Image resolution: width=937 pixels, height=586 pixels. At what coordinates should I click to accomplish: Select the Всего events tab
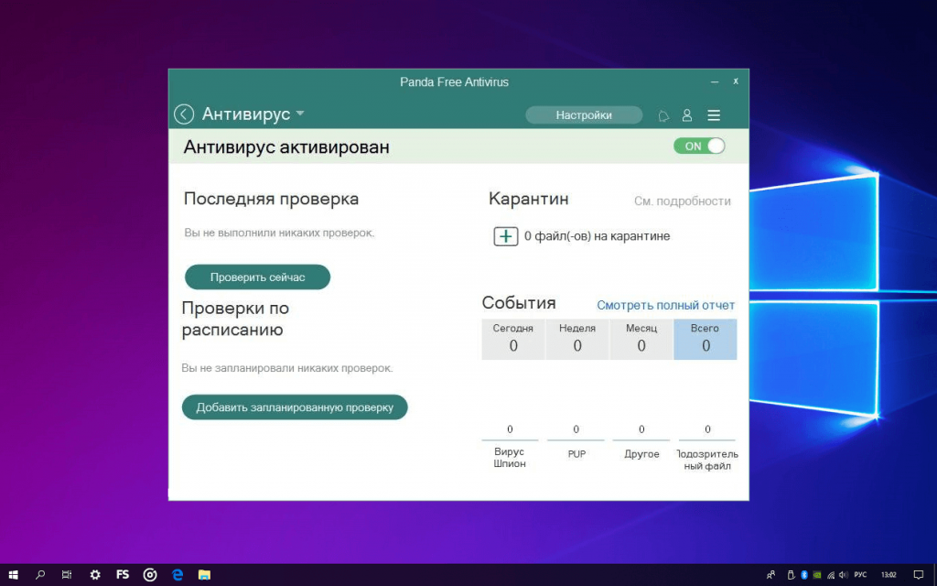pyautogui.click(x=705, y=339)
